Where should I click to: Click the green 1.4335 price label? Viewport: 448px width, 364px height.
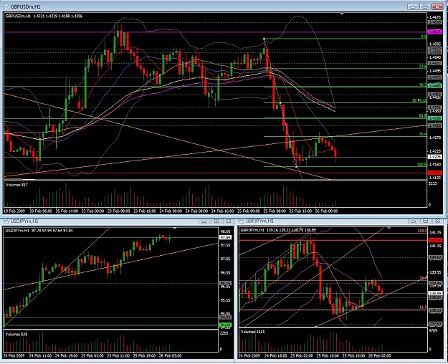pos(434,118)
